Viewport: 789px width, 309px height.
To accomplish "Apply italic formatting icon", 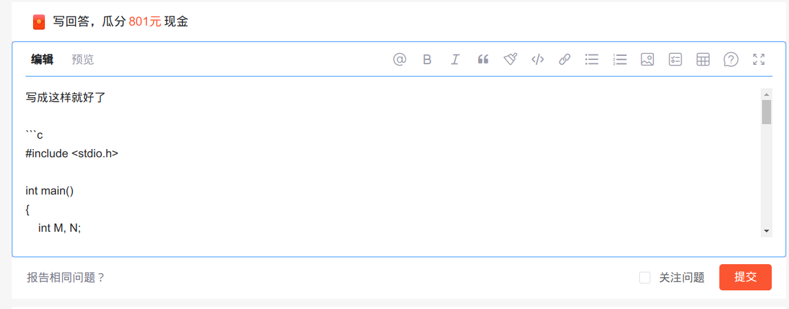I will click(x=455, y=59).
